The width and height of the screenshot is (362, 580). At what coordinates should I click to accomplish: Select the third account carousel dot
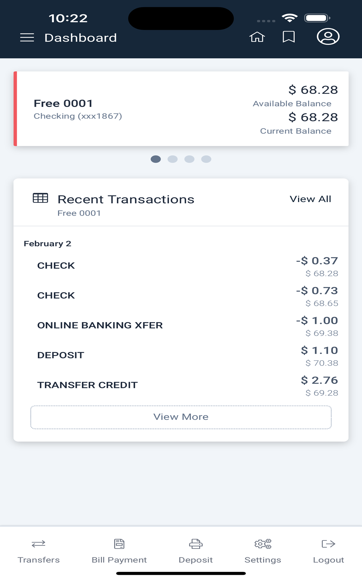[189, 159]
